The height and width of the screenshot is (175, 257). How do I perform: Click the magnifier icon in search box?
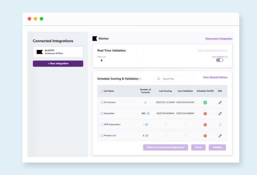159,79
